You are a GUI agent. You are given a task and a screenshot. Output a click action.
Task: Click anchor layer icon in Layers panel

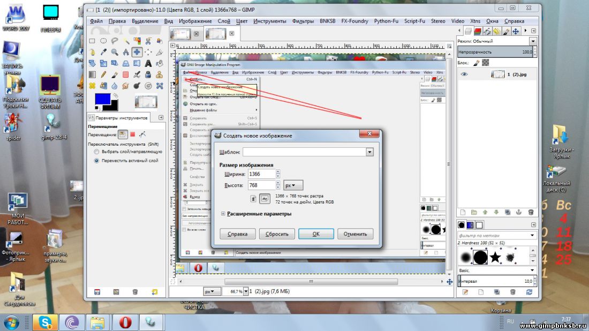[x=519, y=212]
